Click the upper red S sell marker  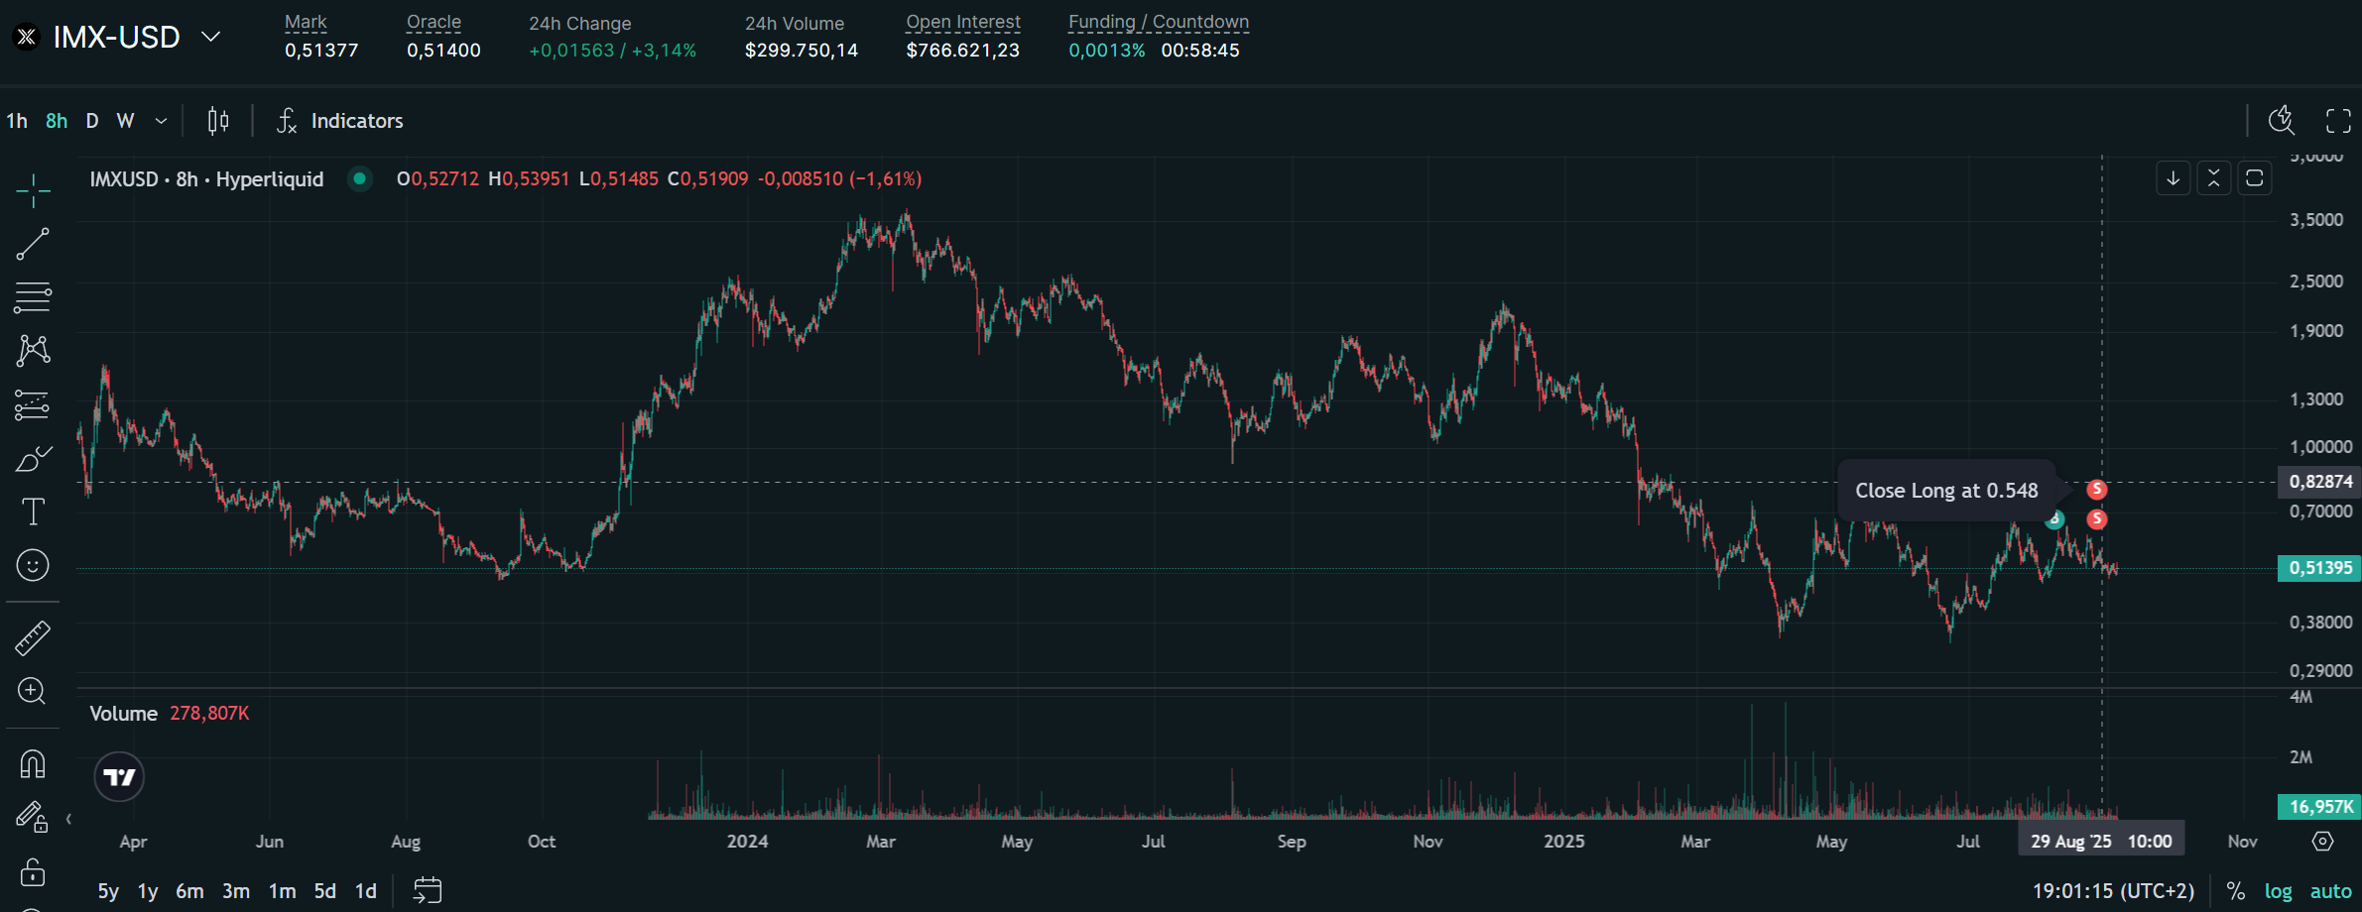[2096, 489]
